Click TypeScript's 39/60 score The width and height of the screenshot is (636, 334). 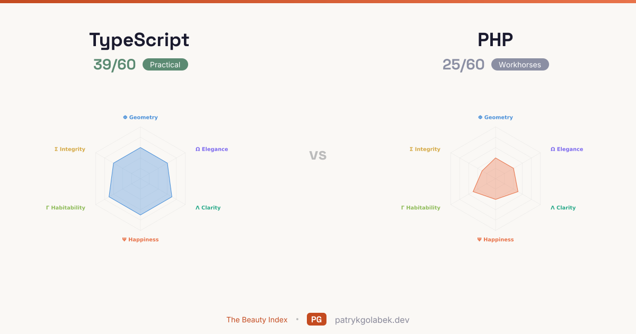pos(114,65)
